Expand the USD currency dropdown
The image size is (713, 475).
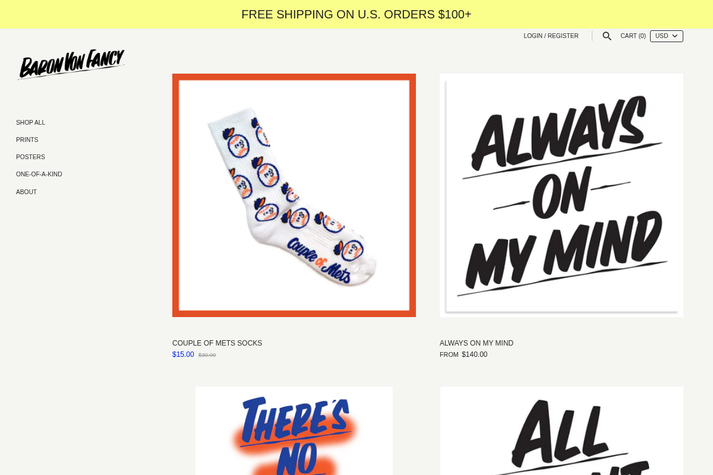point(667,36)
